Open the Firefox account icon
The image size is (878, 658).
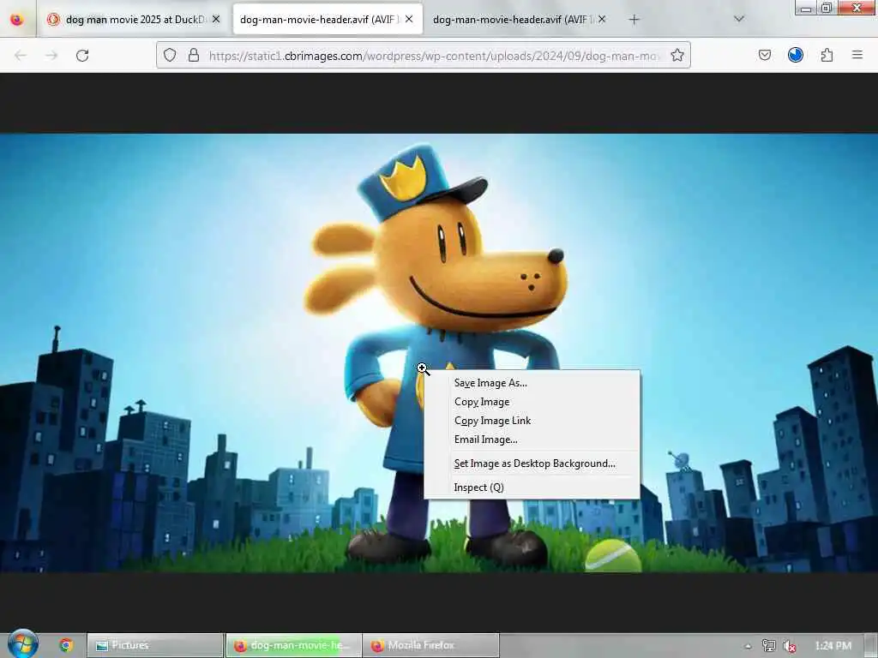click(796, 55)
